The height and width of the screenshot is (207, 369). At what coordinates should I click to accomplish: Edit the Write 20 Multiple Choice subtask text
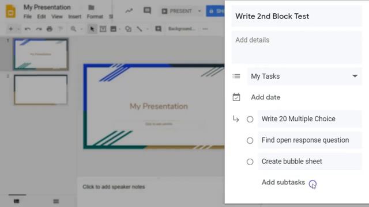[x=310, y=119]
